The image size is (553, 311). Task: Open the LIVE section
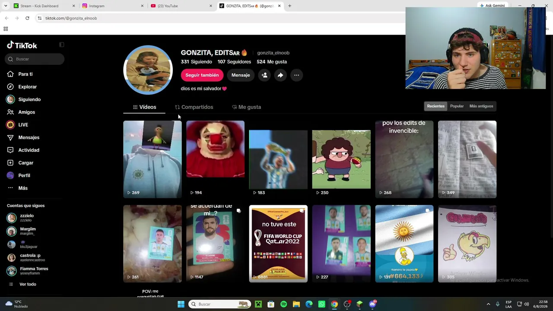(x=18, y=125)
